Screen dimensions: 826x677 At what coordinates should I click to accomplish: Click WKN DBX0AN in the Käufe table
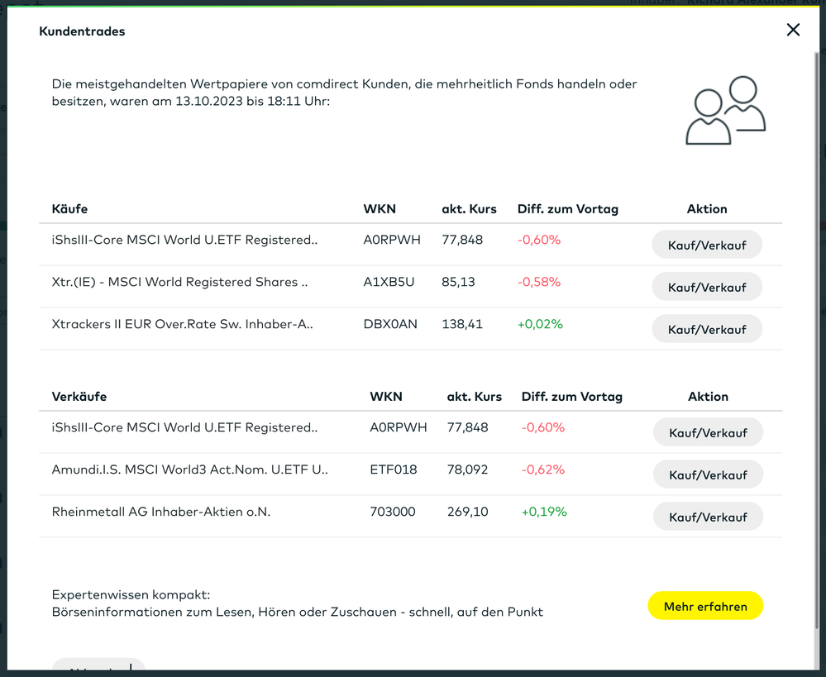coord(390,324)
